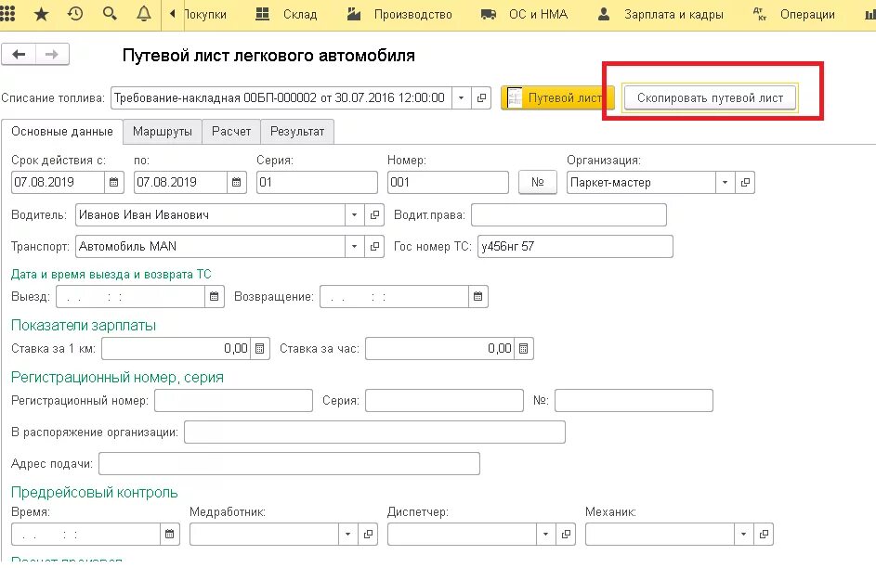The image size is (876, 568).
Task: Open calendar for Срок действия с date
Action: pyautogui.click(x=113, y=183)
